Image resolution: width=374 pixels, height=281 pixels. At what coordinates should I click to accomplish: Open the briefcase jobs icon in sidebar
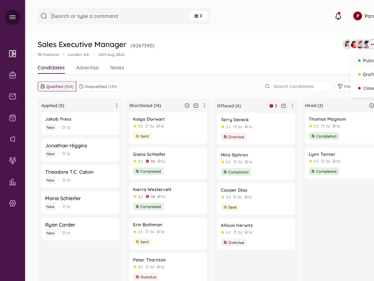pyautogui.click(x=12, y=75)
